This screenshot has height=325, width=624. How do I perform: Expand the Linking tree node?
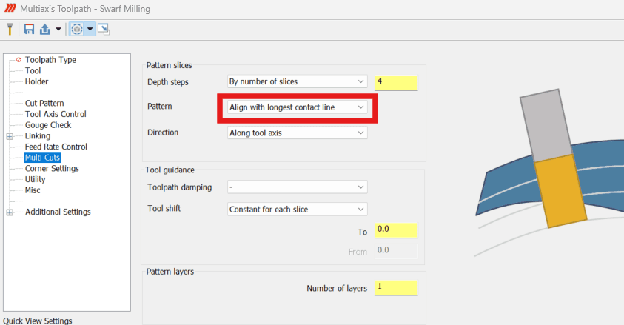(10, 136)
